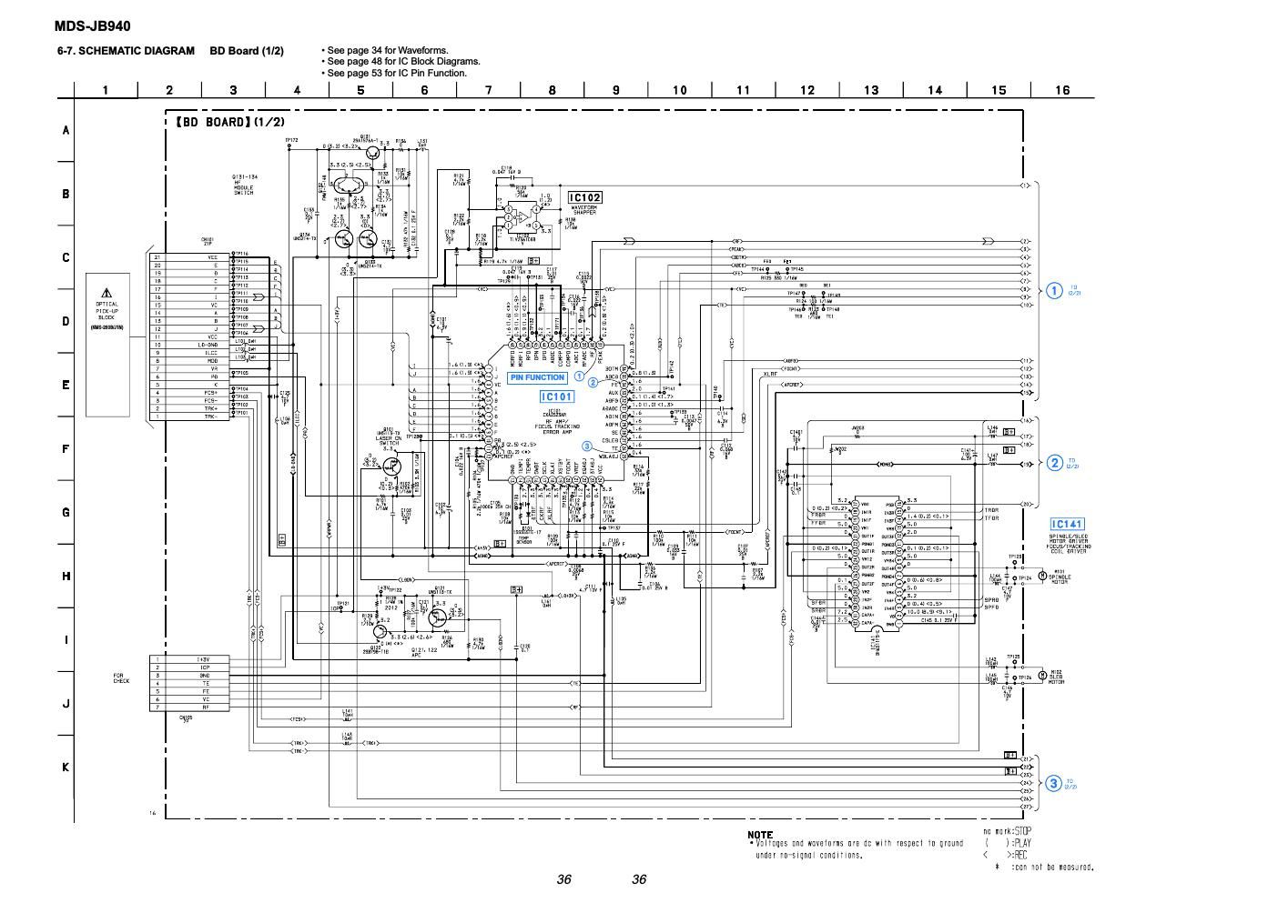This screenshot has height=903, width=1278.
Task: Click the VEE row, pin 21, of connector CN101
Action: click(x=190, y=257)
